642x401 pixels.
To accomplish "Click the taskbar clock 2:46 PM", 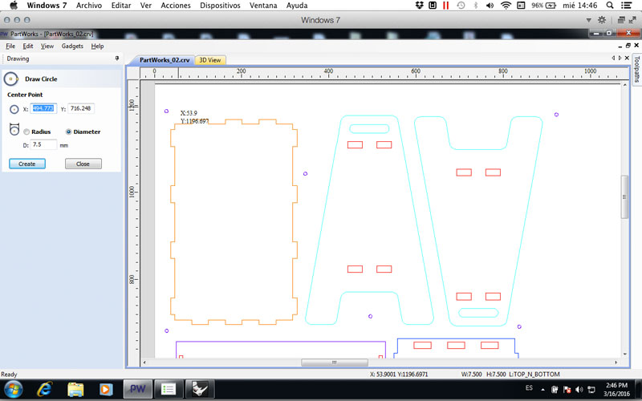I will point(616,386).
